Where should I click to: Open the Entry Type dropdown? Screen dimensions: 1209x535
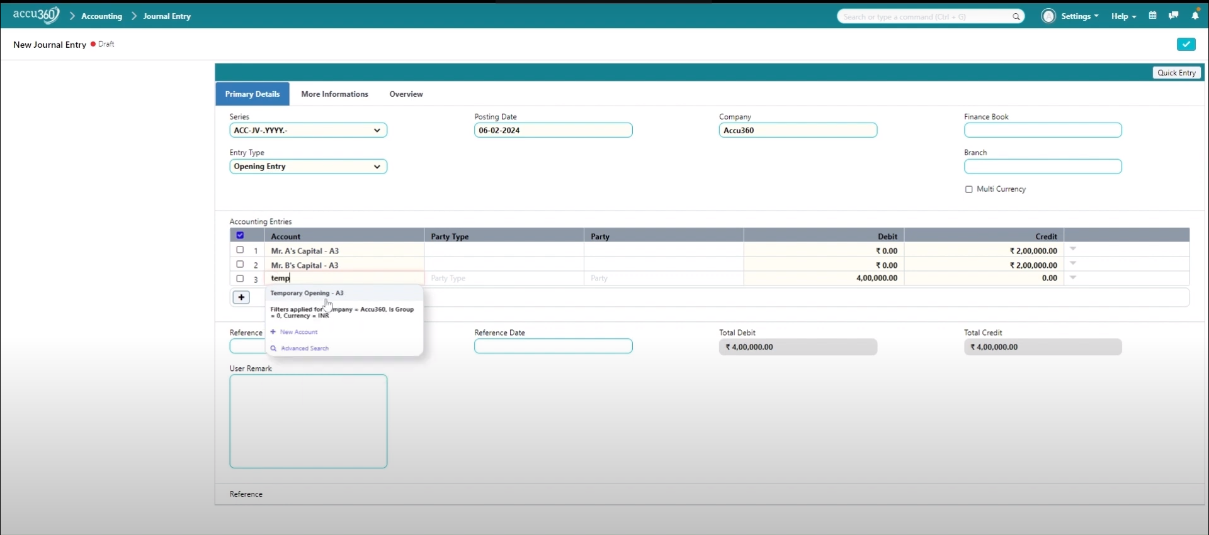click(x=308, y=167)
